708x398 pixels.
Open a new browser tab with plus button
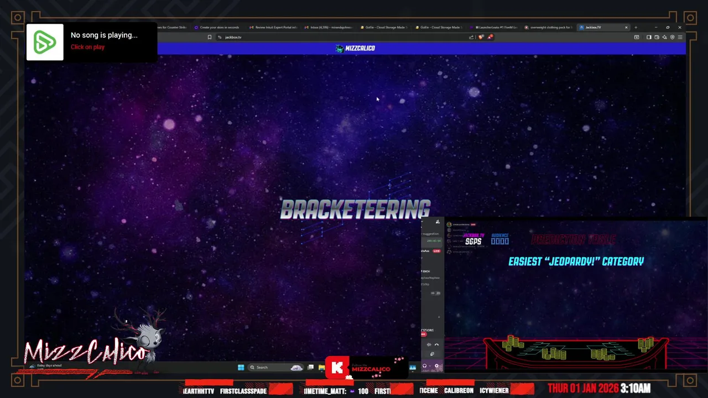[x=636, y=27]
